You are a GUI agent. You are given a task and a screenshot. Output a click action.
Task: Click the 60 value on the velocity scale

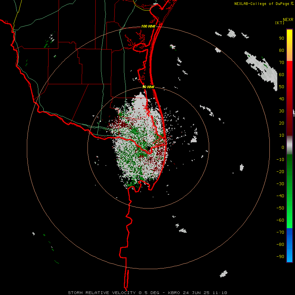tap(282, 75)
